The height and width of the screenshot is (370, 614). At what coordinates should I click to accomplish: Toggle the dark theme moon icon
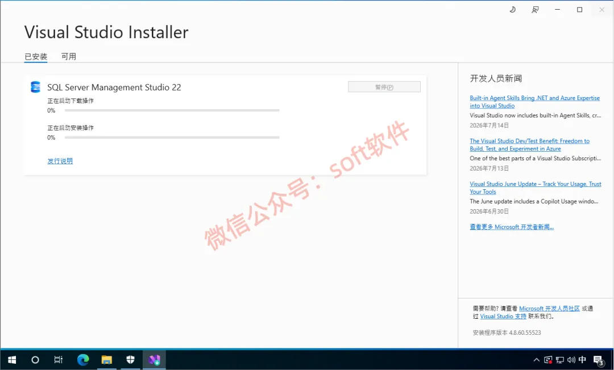coord(512,10)
